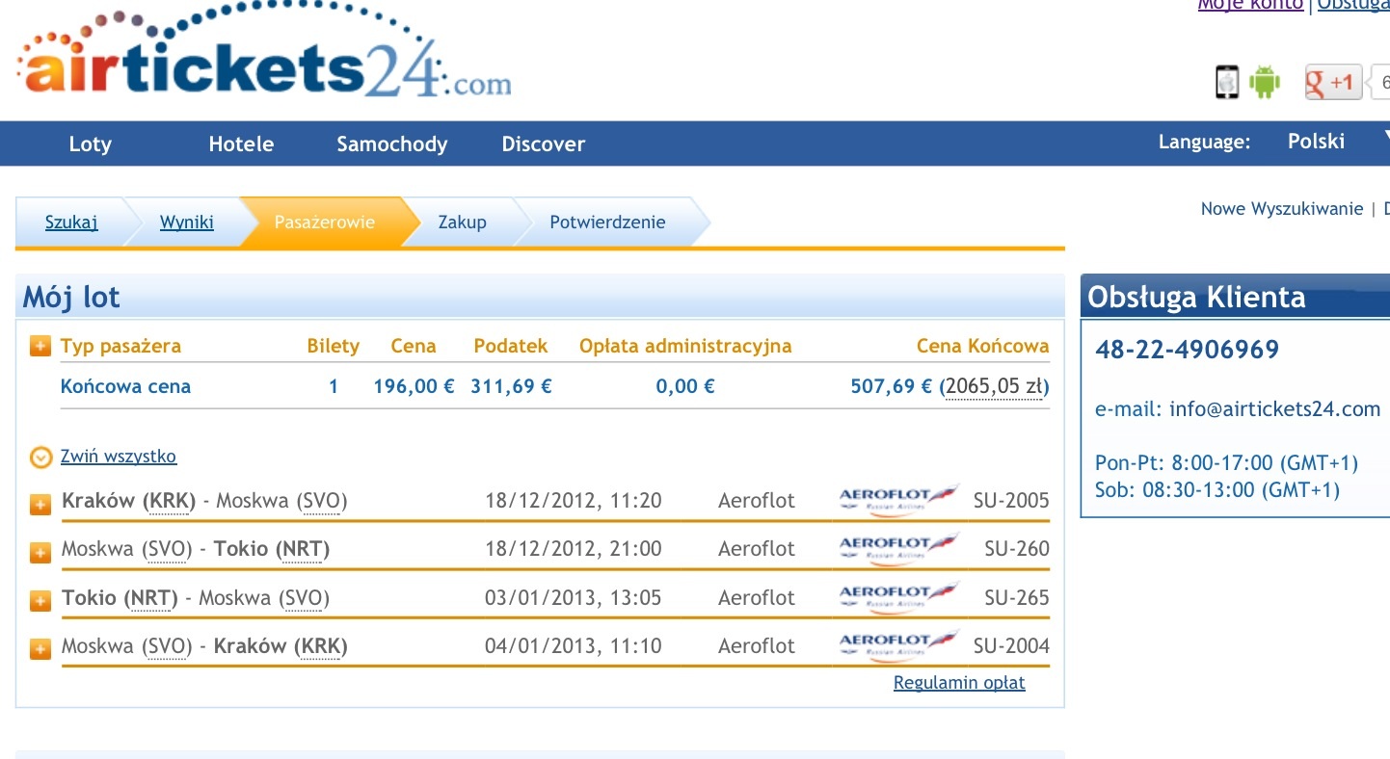Click the Obsługa Klienta panel heading
This screenshot has height=759, width=1390.
click(1196, 298)
